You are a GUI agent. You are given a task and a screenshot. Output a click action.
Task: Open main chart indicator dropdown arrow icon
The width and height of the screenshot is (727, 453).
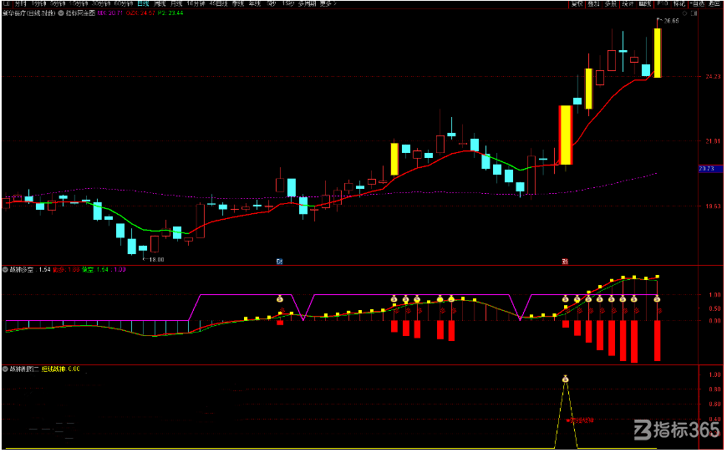tap(61, 13)
